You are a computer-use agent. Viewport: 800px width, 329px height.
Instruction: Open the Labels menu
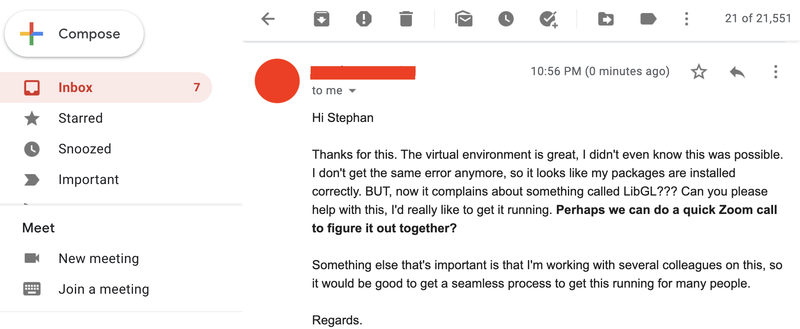tap(648, 19)
